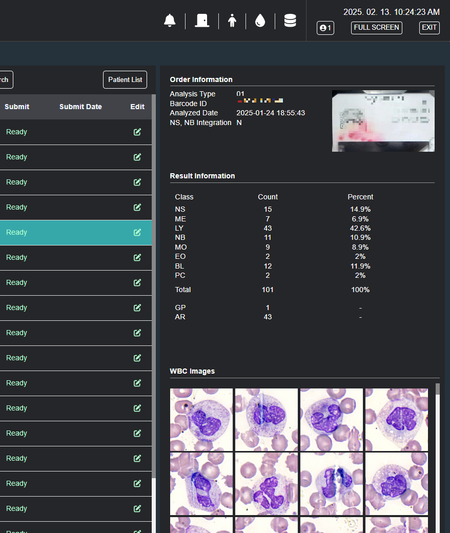This screenshot has width=450, height=533.
Task: Click the user account badge showing 1
Action: coord(325,28)
